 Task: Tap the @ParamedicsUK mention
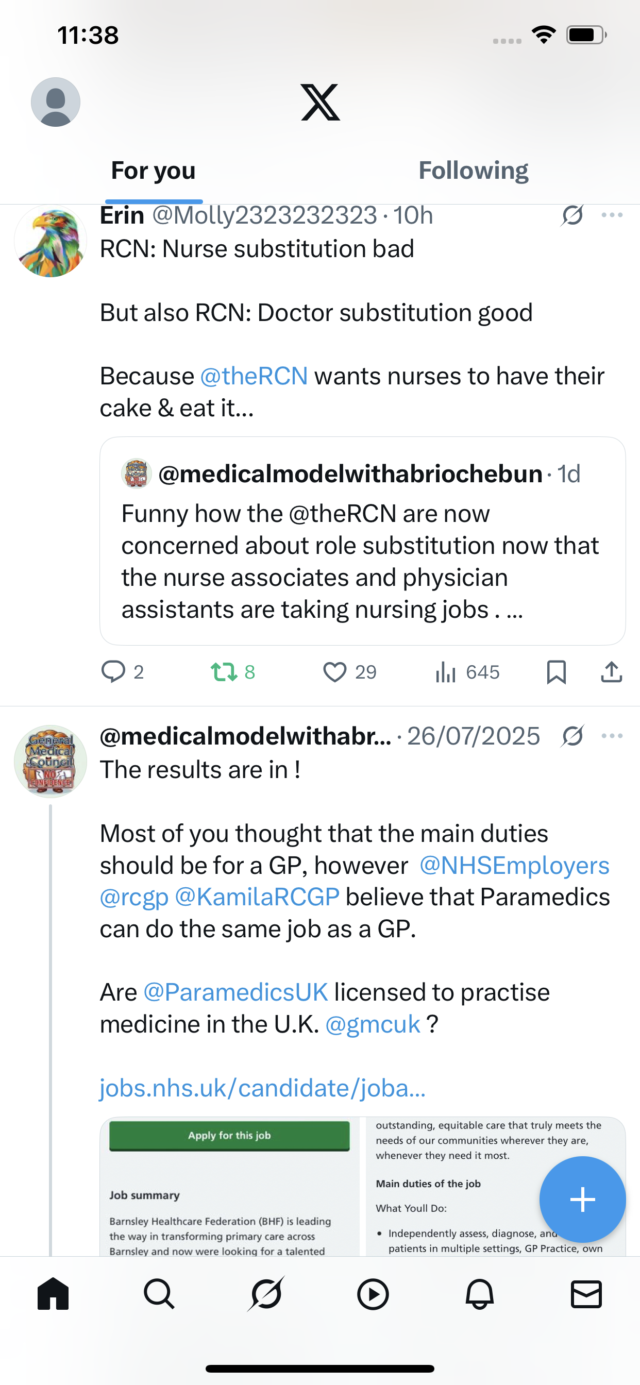pos(235,992)
